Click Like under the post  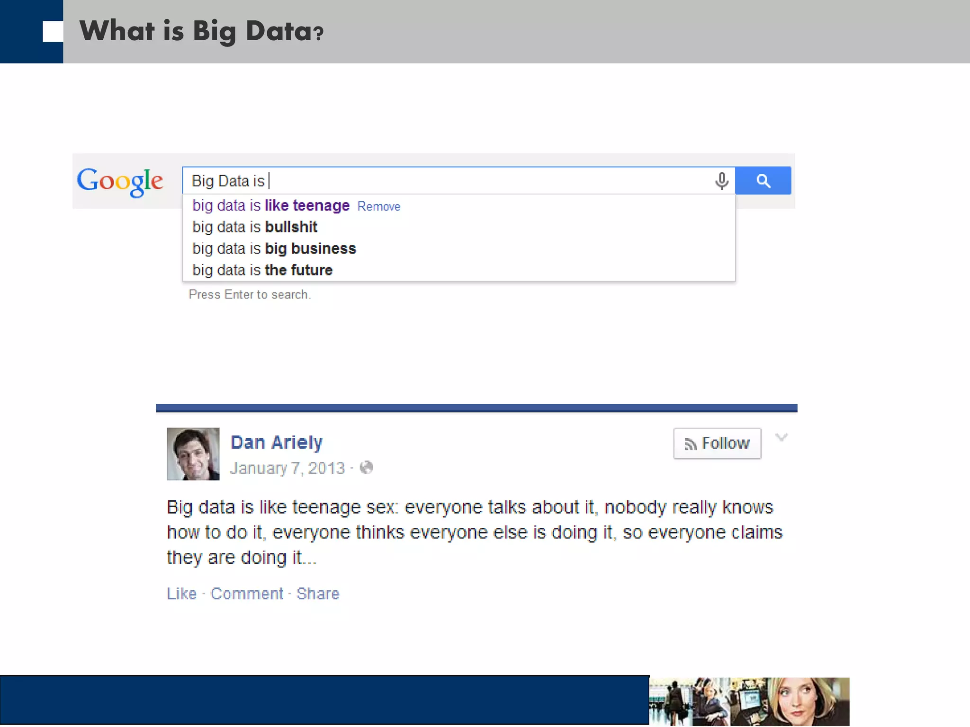point(181,594)
